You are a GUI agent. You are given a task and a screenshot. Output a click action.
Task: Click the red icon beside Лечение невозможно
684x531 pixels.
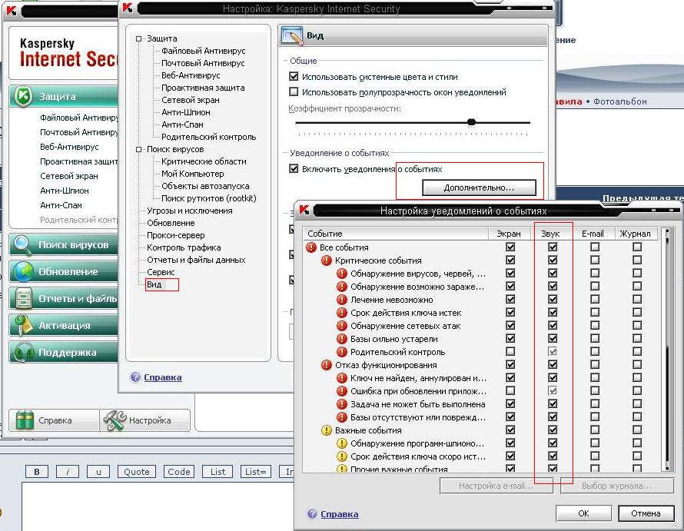click(x=341, y=300)
